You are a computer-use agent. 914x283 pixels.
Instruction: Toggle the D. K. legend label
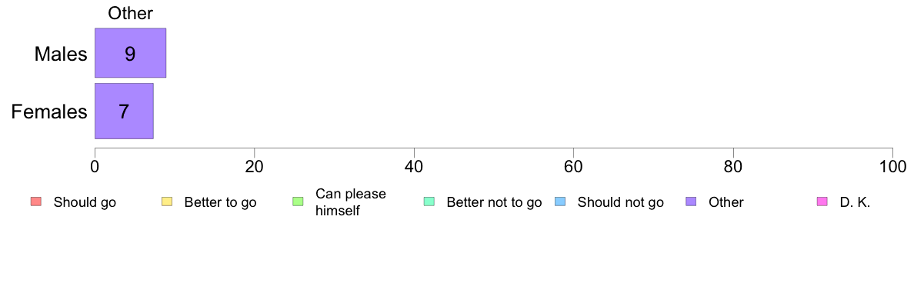(x=855, y=203)
